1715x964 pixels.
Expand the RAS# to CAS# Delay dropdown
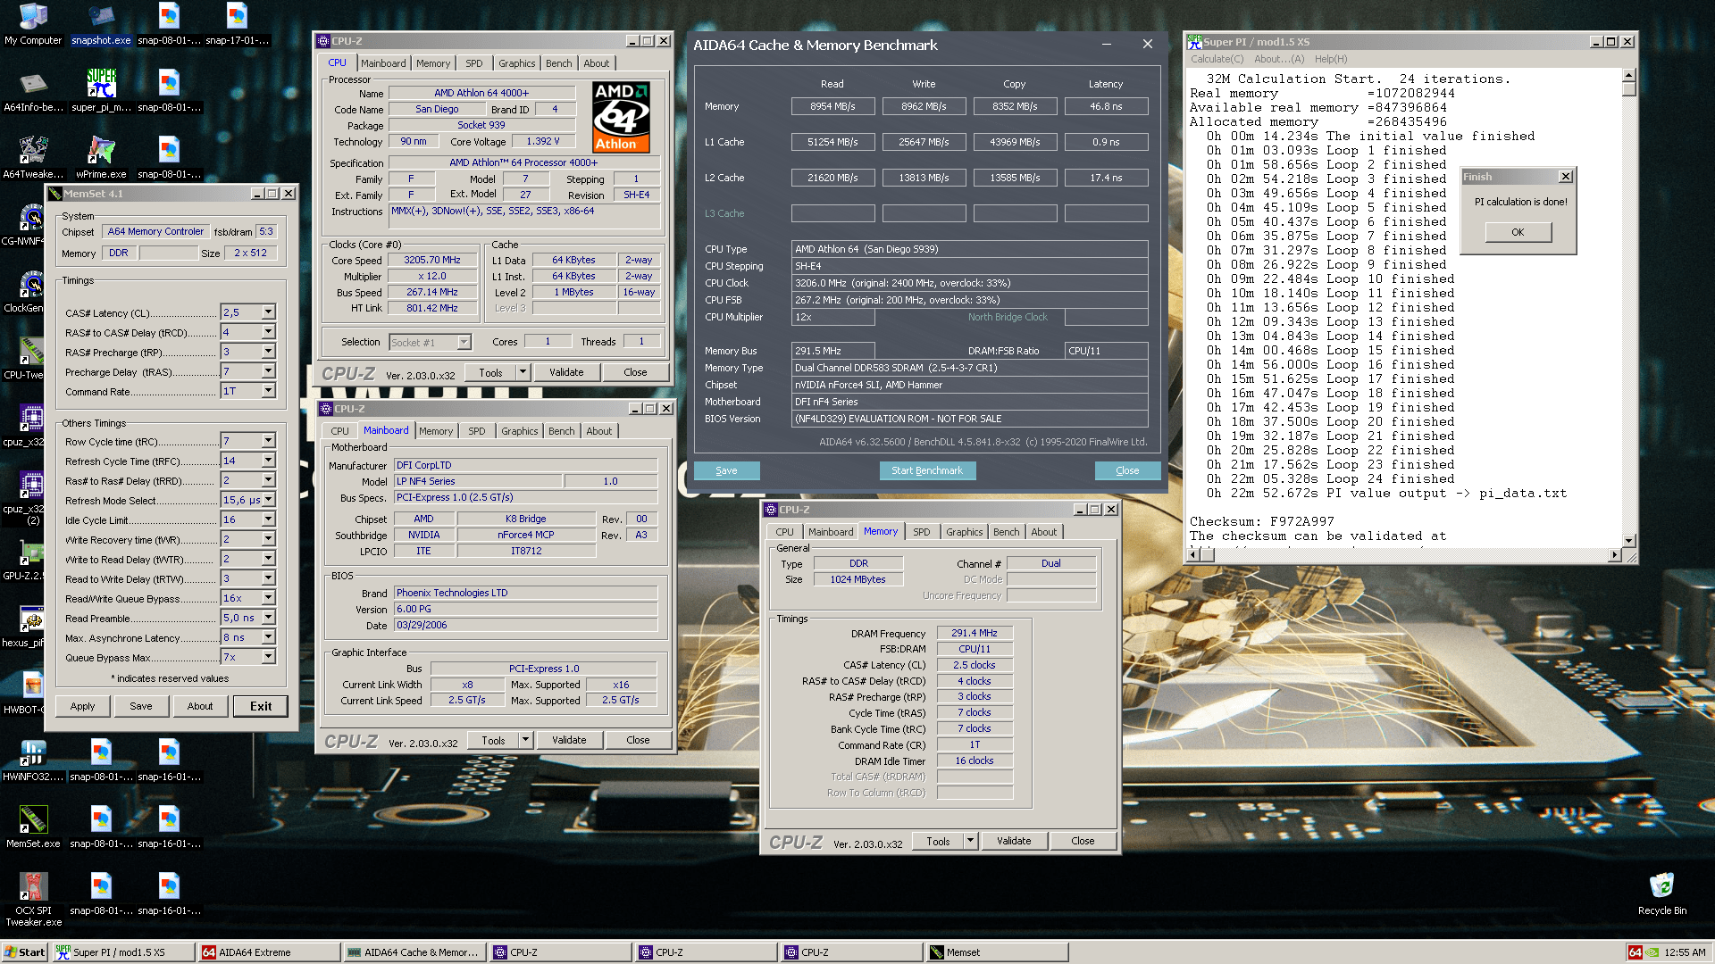point(268,332)
